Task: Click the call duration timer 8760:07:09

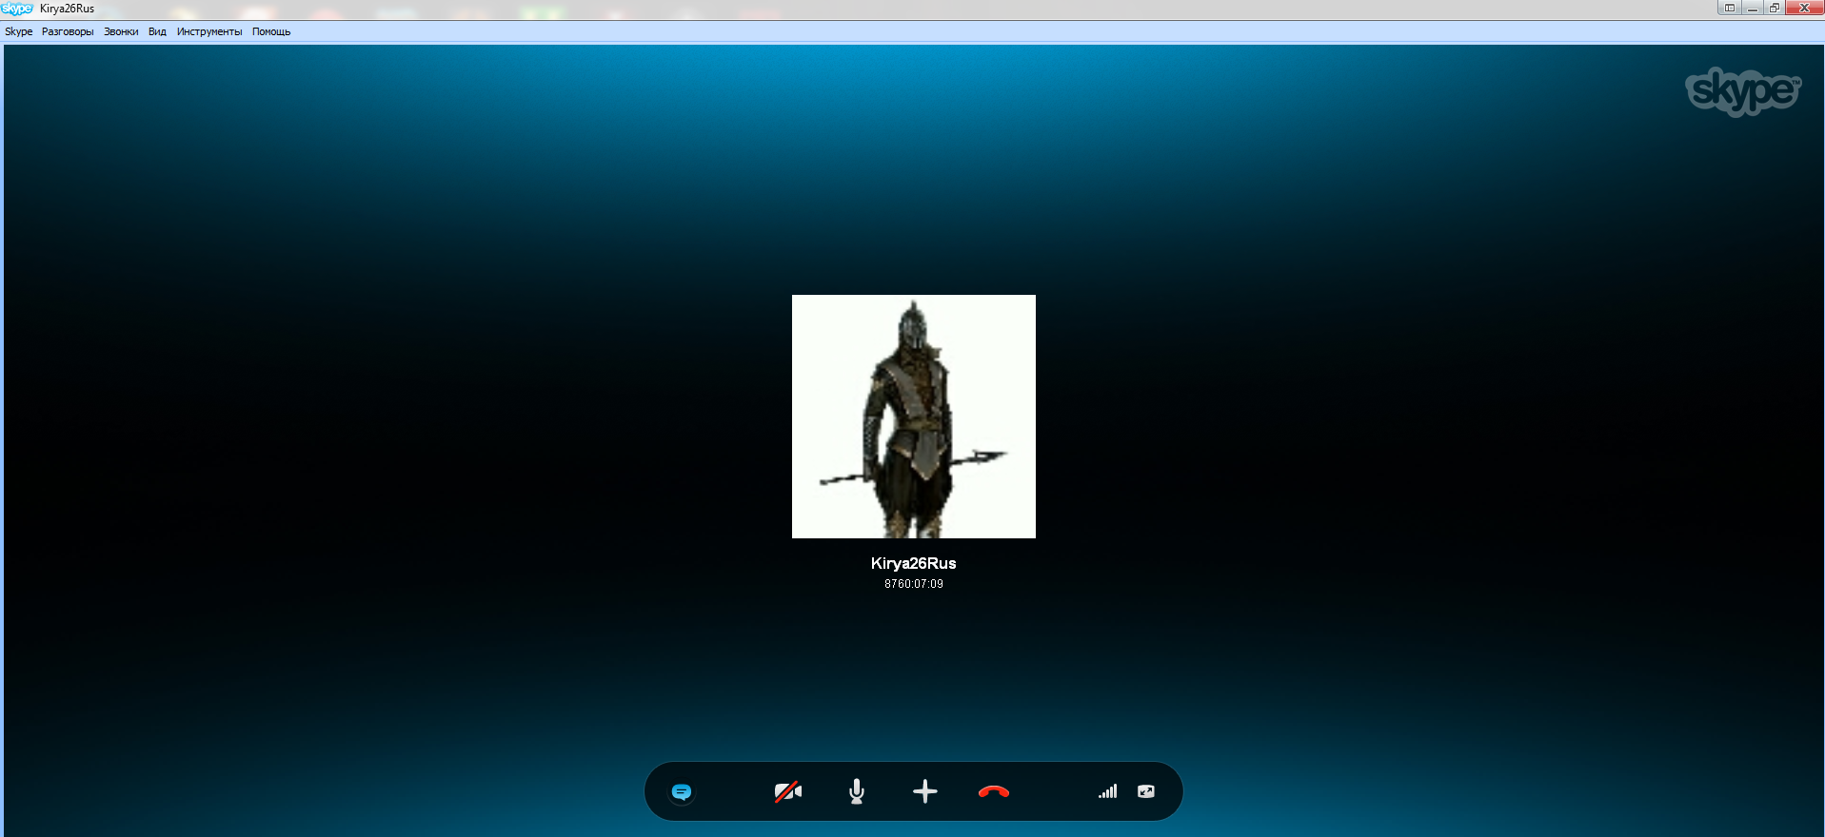Action: [x=913, y=584]
